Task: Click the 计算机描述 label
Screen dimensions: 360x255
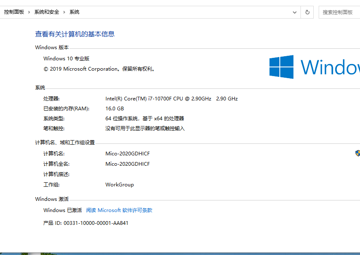Action: click(57, 174)
